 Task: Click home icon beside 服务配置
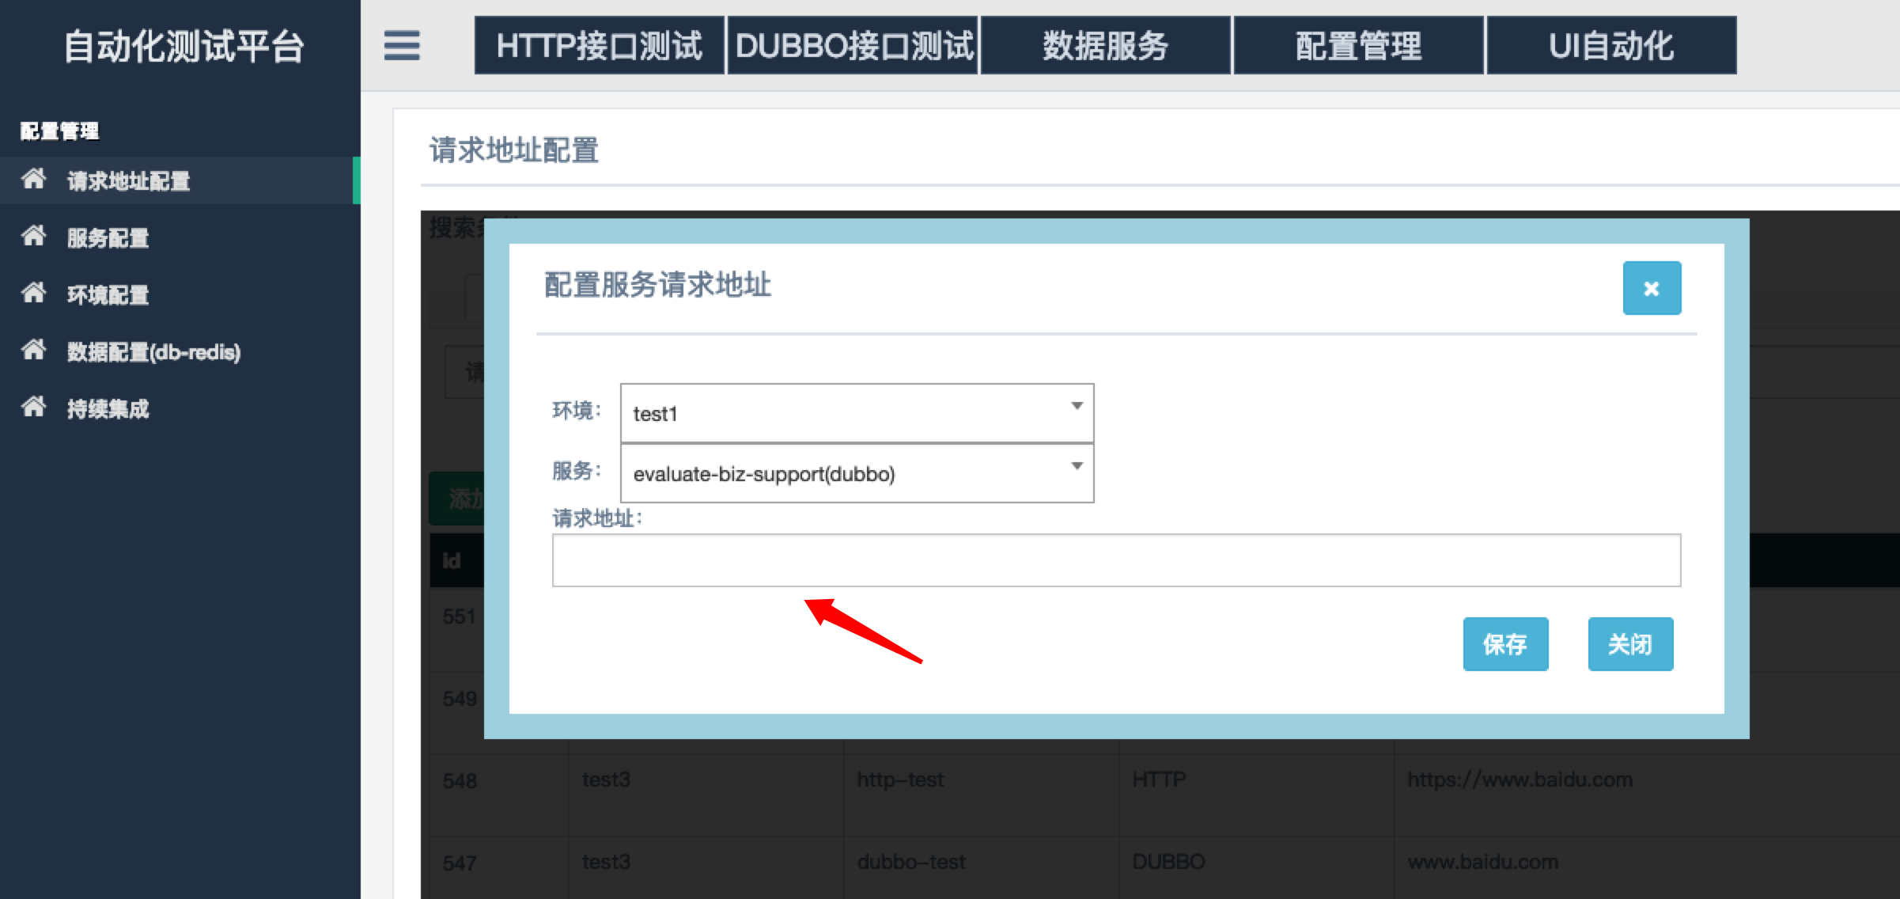tap(33, 237)
